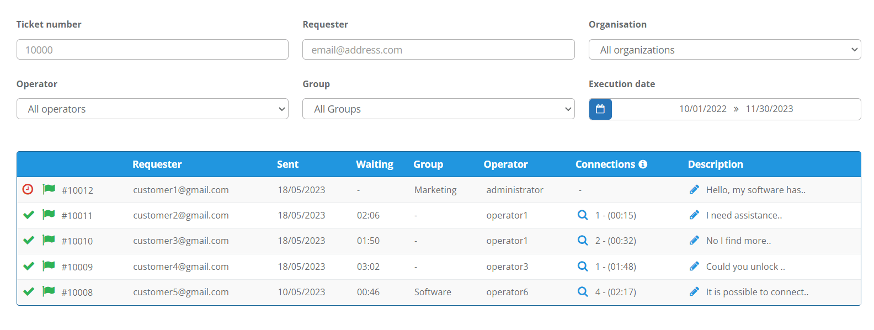Click ticket number #10009

77,267
